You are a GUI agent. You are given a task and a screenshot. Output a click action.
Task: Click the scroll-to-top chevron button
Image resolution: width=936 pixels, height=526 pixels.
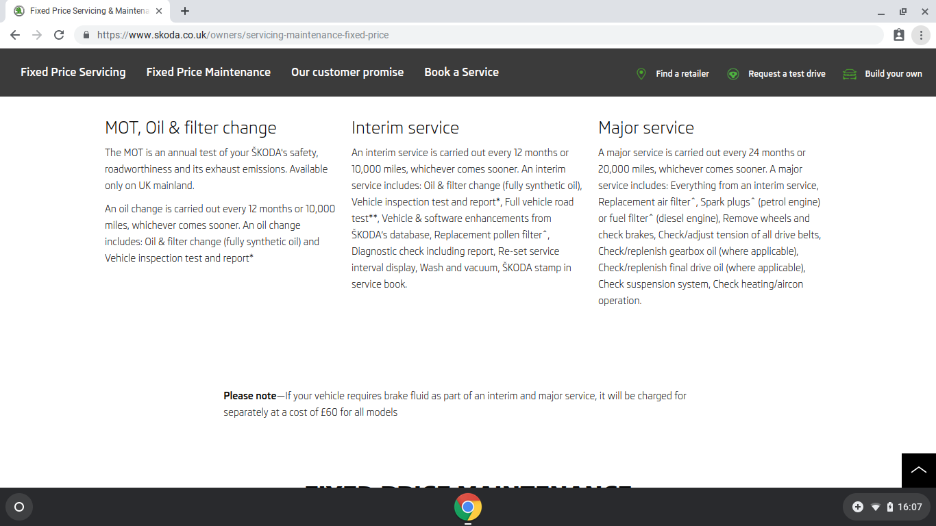pyautogui.click(x=919, y=471)
